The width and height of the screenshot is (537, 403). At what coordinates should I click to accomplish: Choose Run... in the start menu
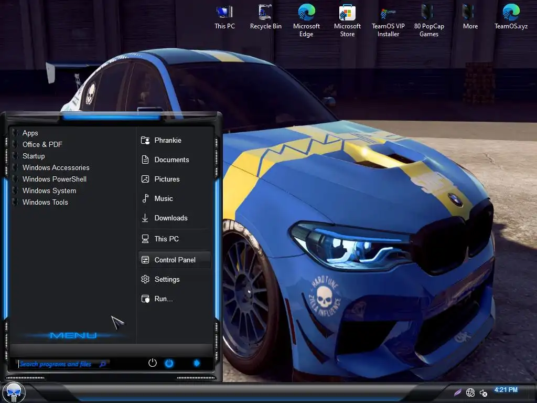[175, 299]
